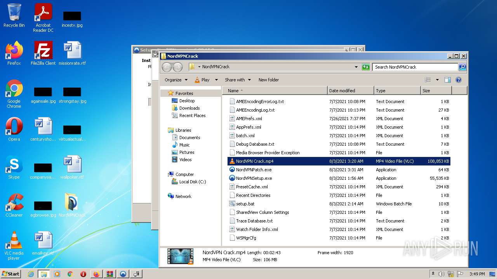Open Play dropdown arrow
497x279 pixels.
point(216,80)
